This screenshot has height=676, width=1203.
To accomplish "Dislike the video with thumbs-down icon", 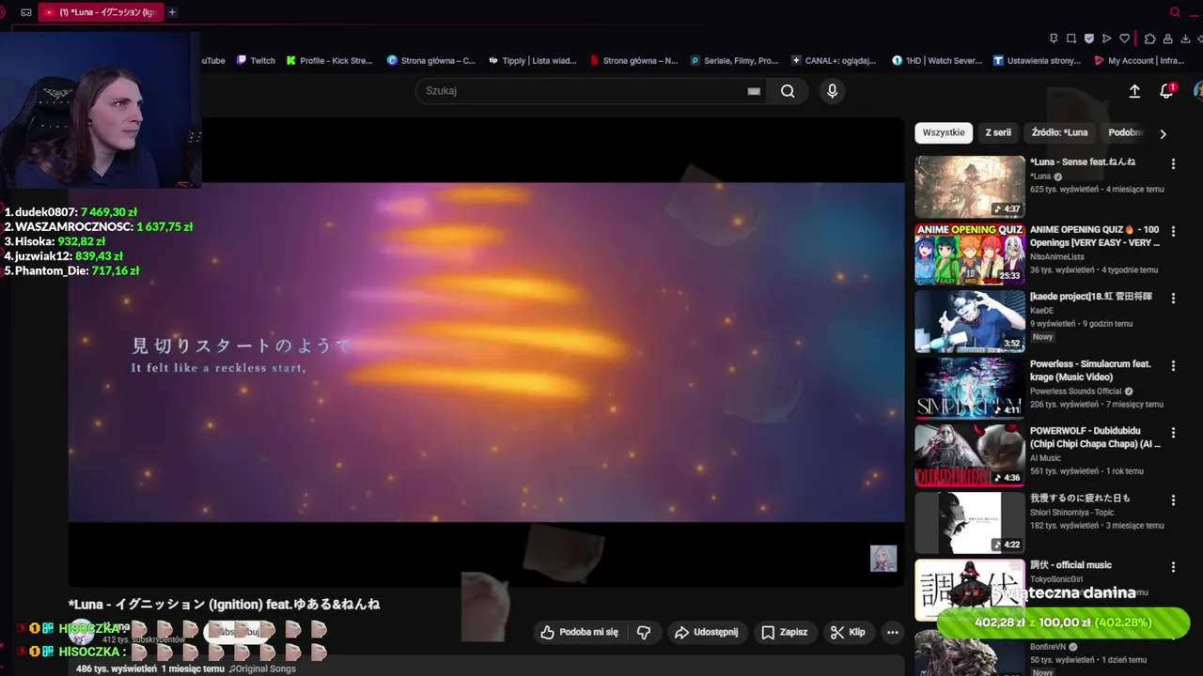I will [644, 632].
